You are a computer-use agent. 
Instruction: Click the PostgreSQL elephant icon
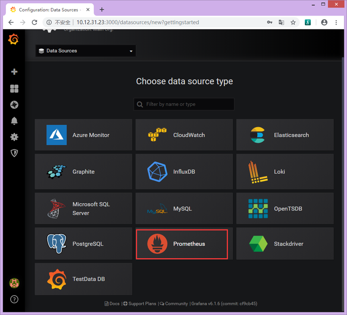tap(57, 244)
